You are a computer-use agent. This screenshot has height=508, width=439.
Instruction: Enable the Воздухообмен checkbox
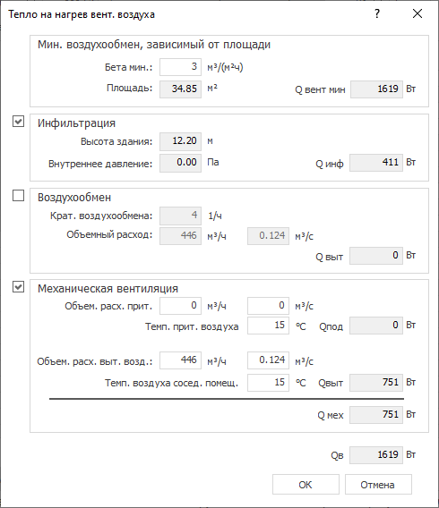coord(18,195)
